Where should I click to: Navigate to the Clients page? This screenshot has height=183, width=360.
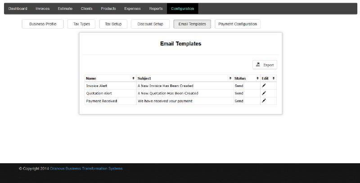tap(86, 9)
